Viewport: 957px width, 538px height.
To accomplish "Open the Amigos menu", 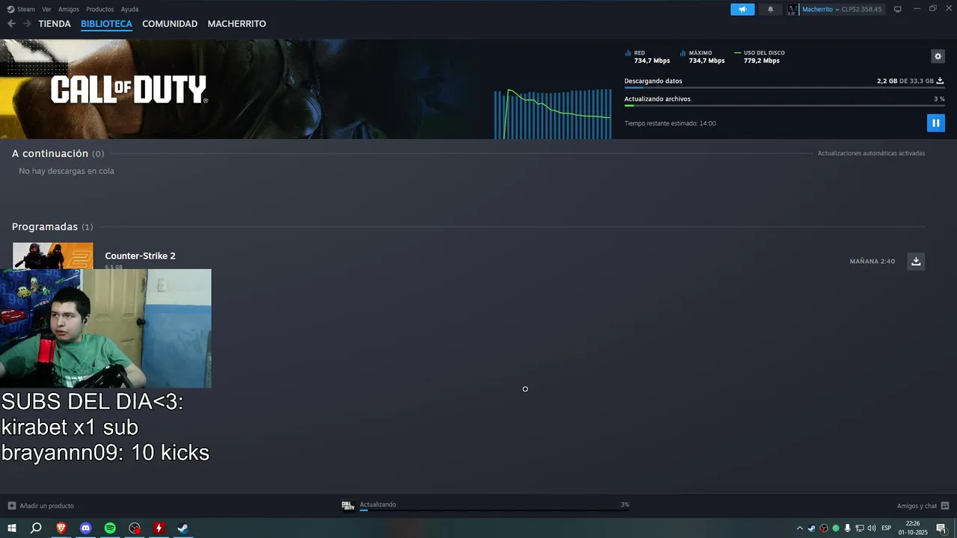I will (x=69, y=9).
